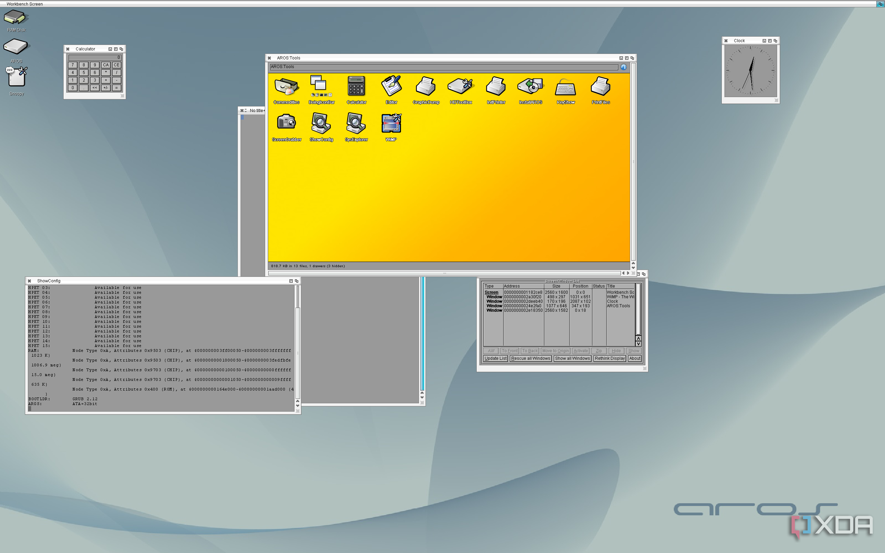Click ShowConfig vertical scrollbar
The width and height of the screenshot is (885, 553).
click(298, 342)
